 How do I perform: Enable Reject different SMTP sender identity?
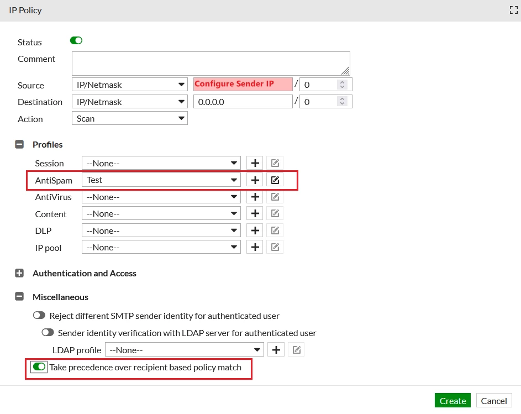pos(39,315)
